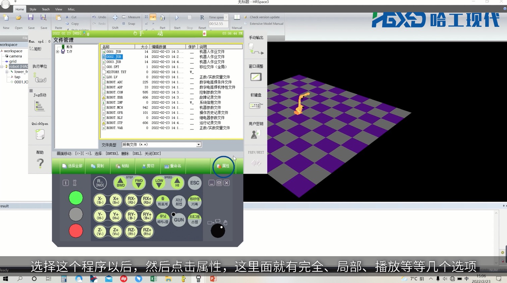
Task: Click the Reset R icon
Action: (202, 17)
